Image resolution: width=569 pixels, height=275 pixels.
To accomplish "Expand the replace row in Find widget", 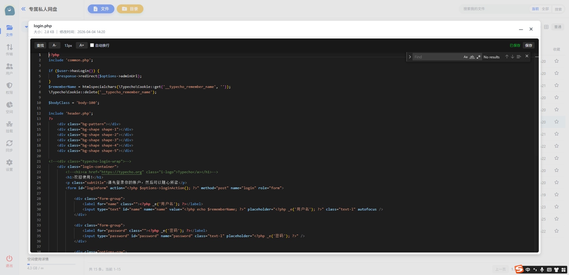I will click(x=410, y=57).
